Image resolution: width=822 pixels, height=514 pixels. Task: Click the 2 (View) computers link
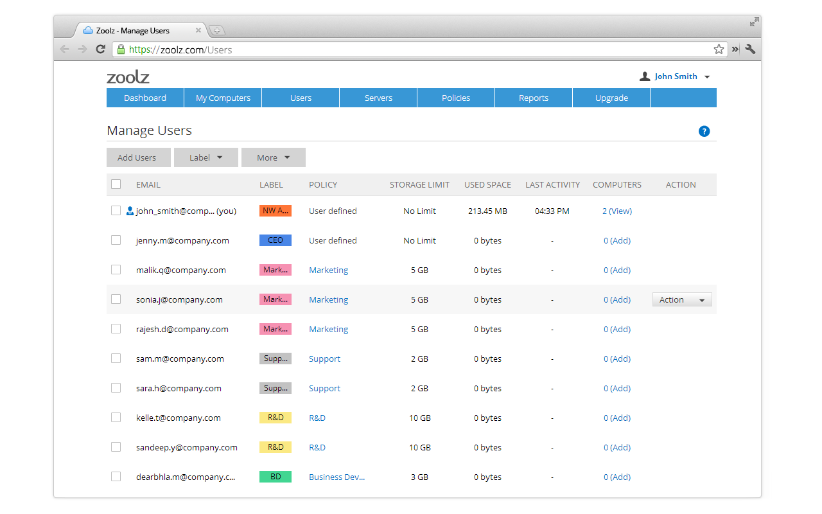click(x=617, y=211)
